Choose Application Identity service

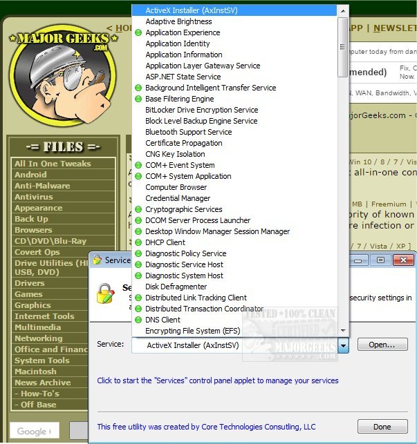coord(234,44)
